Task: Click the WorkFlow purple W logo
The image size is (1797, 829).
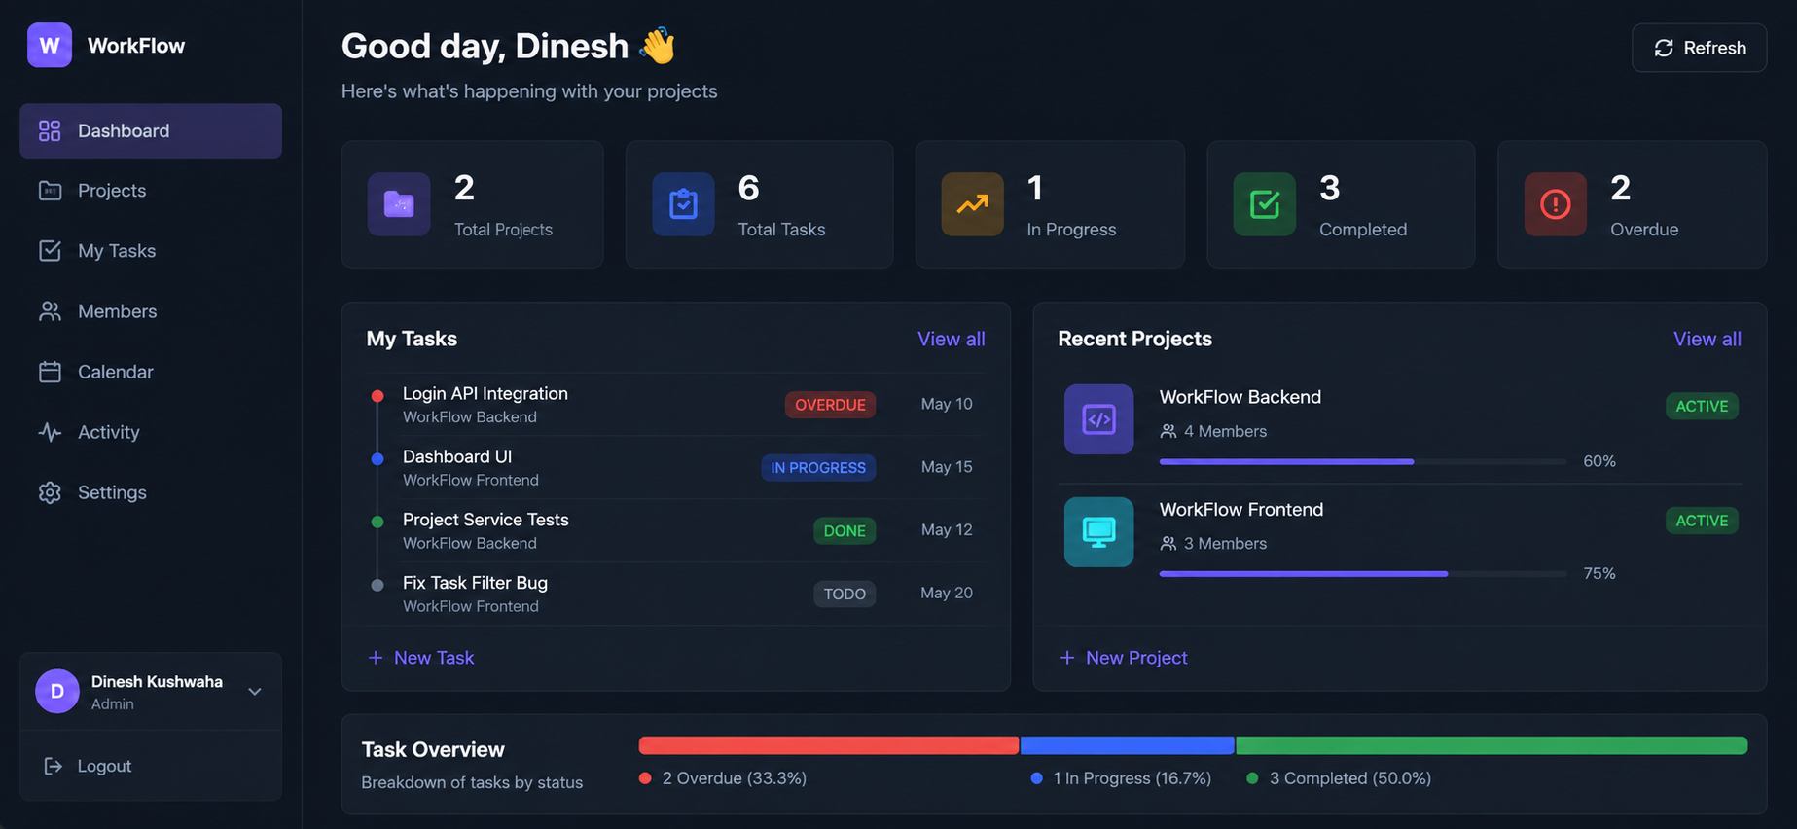Action: [x=50, y=45]
